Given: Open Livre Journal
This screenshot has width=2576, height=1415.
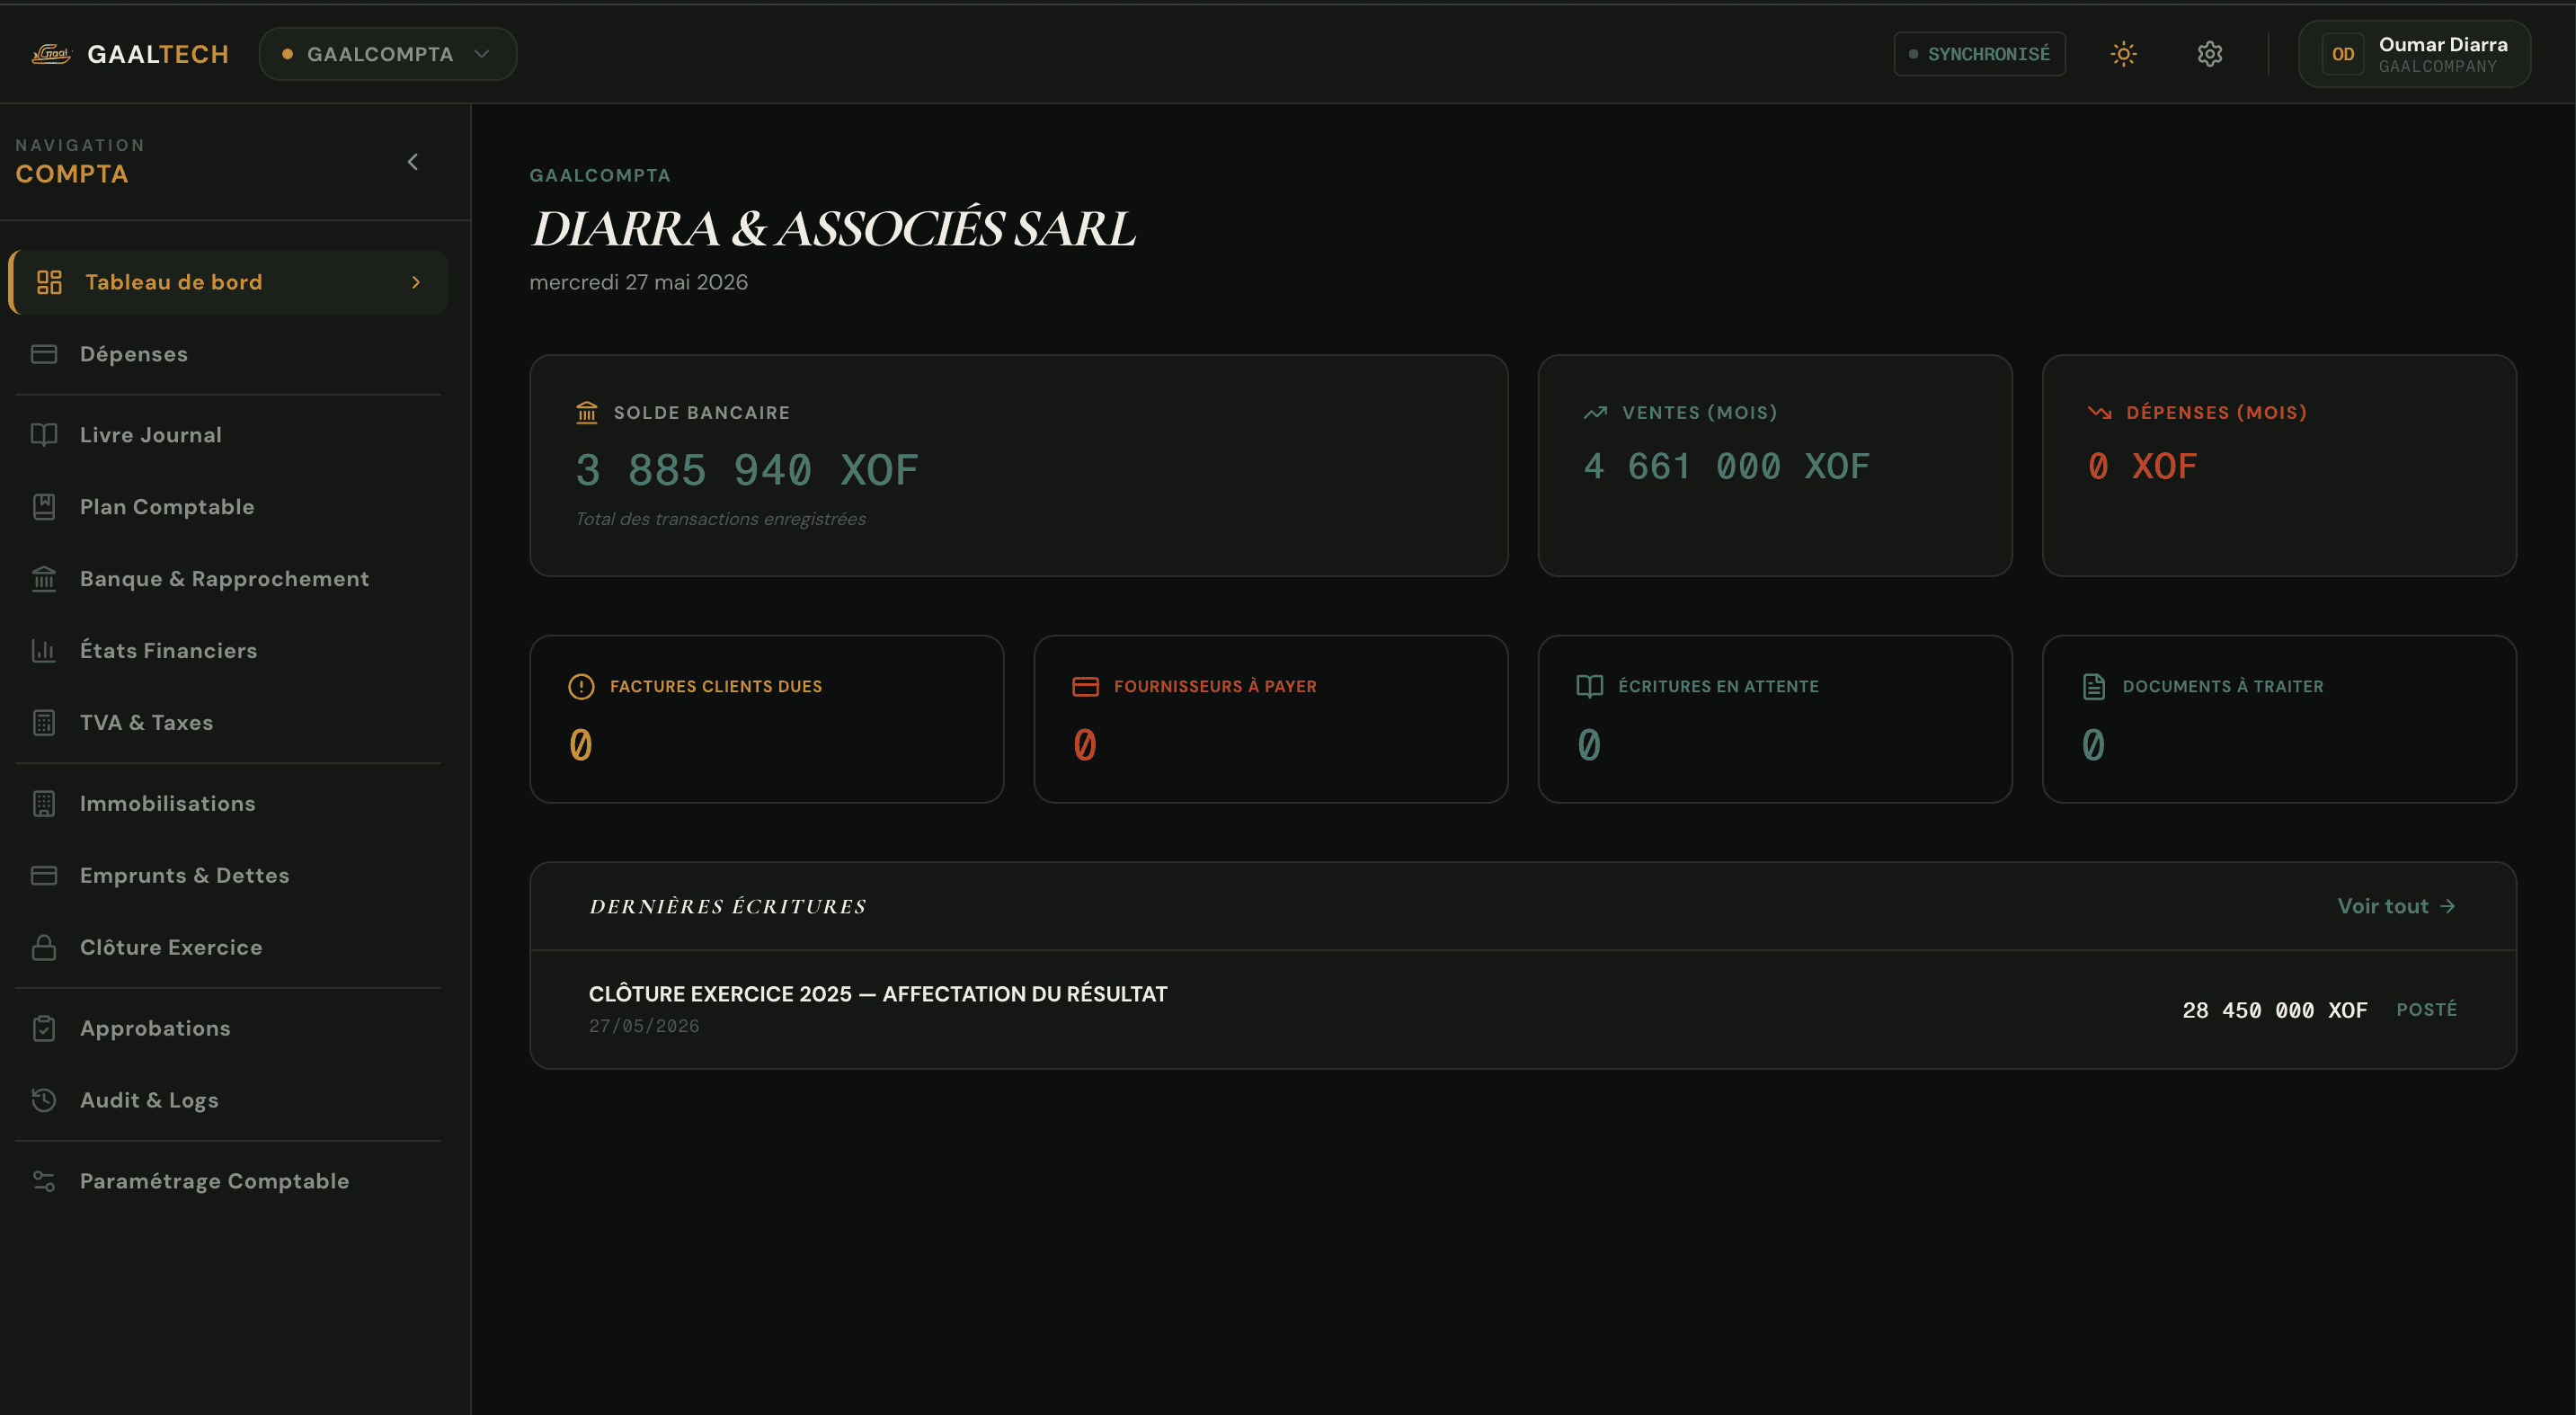Looking at the screenshot, I should click(x=229, y=435).
